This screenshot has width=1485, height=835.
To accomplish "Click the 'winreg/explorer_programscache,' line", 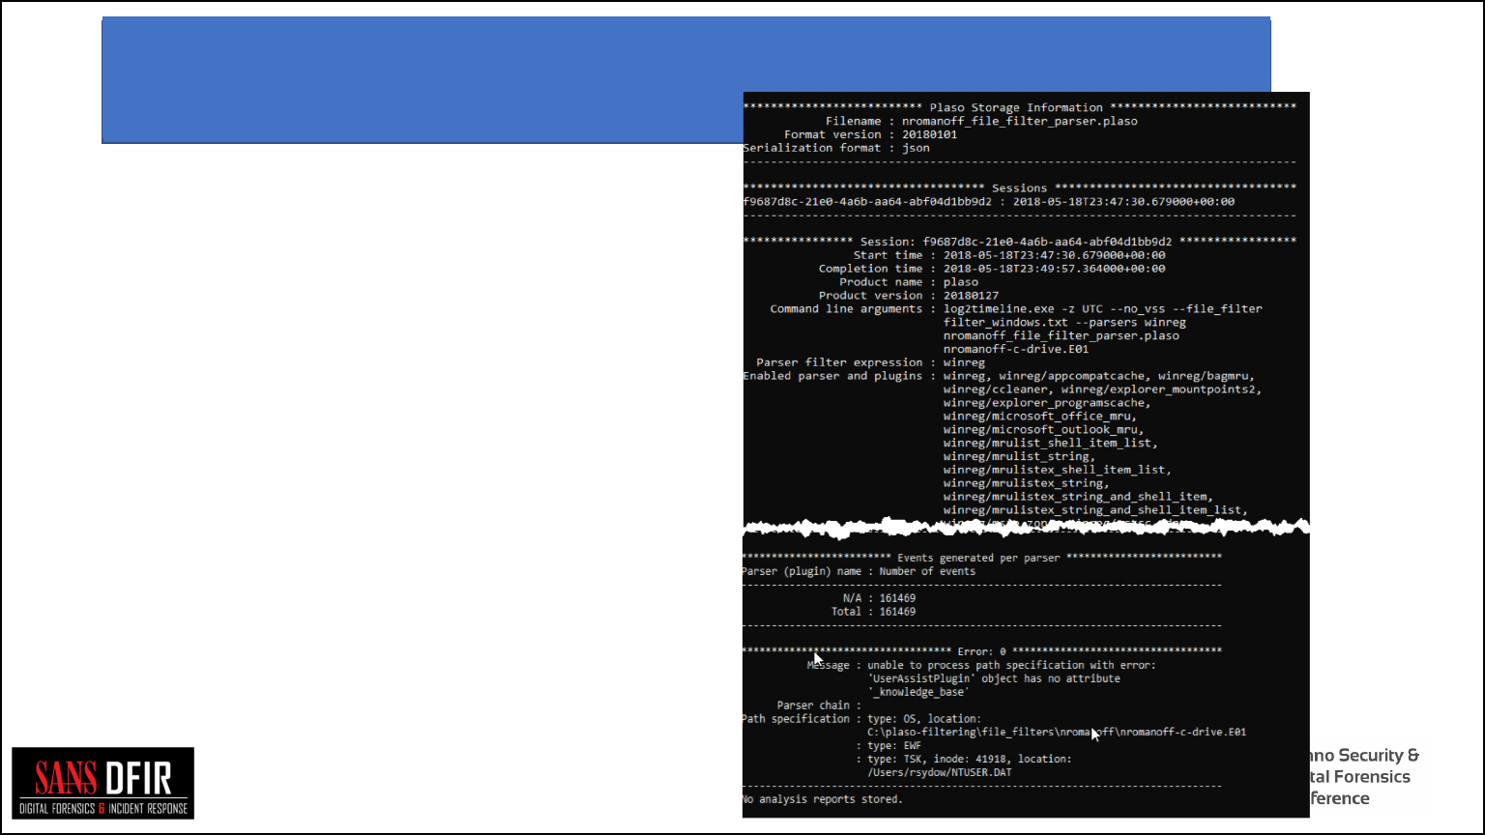I will point(1047,403).
